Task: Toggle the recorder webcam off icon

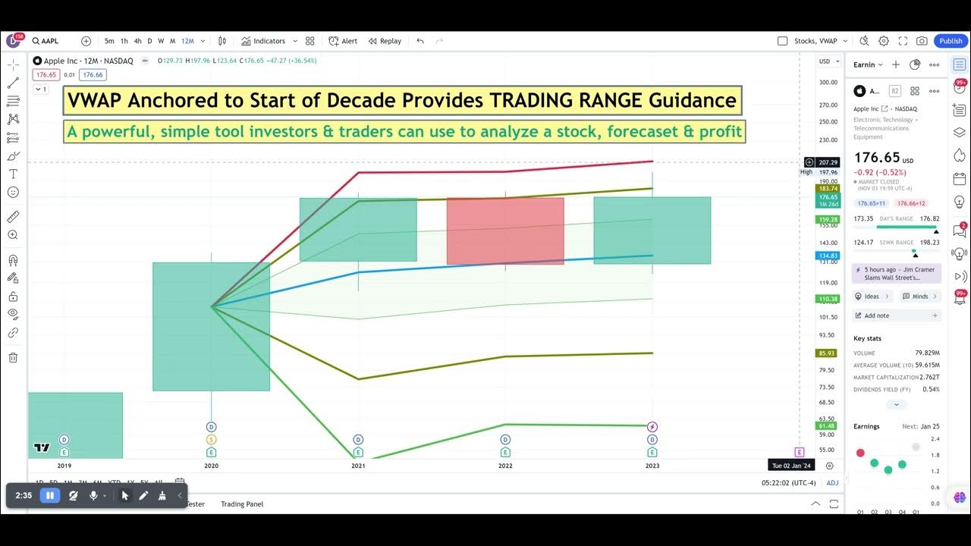Action: point(73,495)
